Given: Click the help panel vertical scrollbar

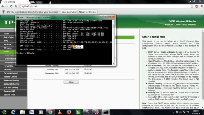Looking at the screenshot, I should pos(203,65).
